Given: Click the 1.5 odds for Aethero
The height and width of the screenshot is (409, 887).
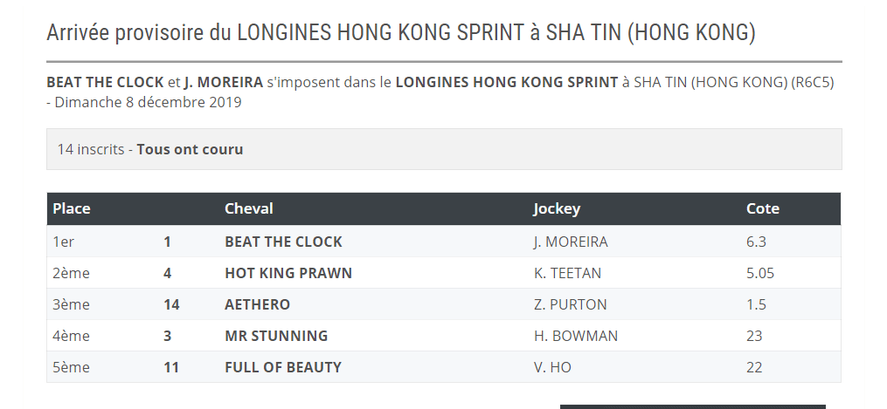Looking at the screenshot, I should point(756,304).
